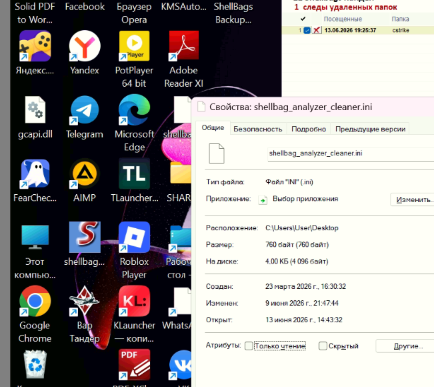434x387 pixels.
Task: Open the Предыдущие версии tab
Action: [x=371, y=129]
